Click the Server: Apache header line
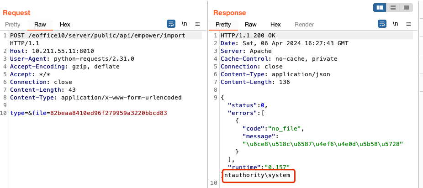Image resolution: width=423 pixels, height=188 pixels. coord(246,51)
